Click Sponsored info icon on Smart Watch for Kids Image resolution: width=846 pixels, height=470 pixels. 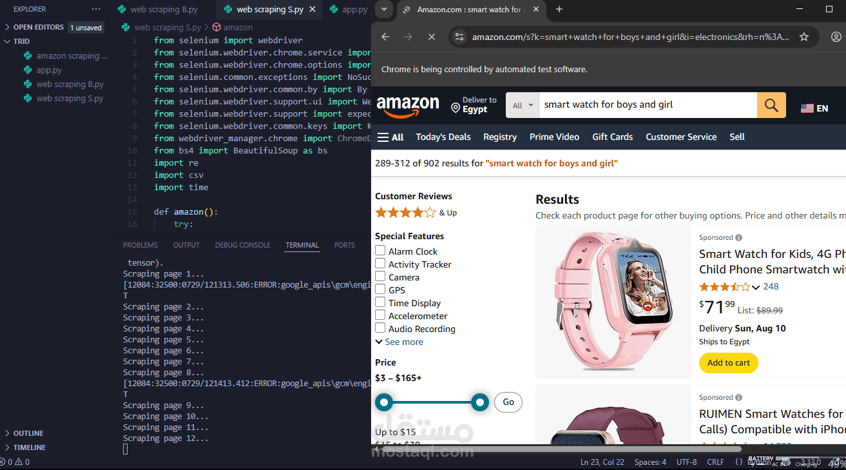click(738, 237)
